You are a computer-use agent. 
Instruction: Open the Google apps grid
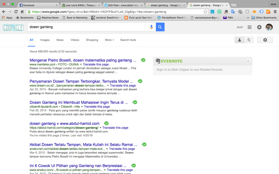point(250,27)
